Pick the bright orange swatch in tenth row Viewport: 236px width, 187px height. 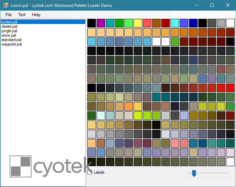(x=128, y=107)
